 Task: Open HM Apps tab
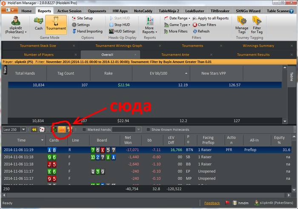point(120,11)
